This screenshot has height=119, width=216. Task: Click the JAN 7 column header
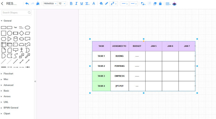click(x=187, y=46)
